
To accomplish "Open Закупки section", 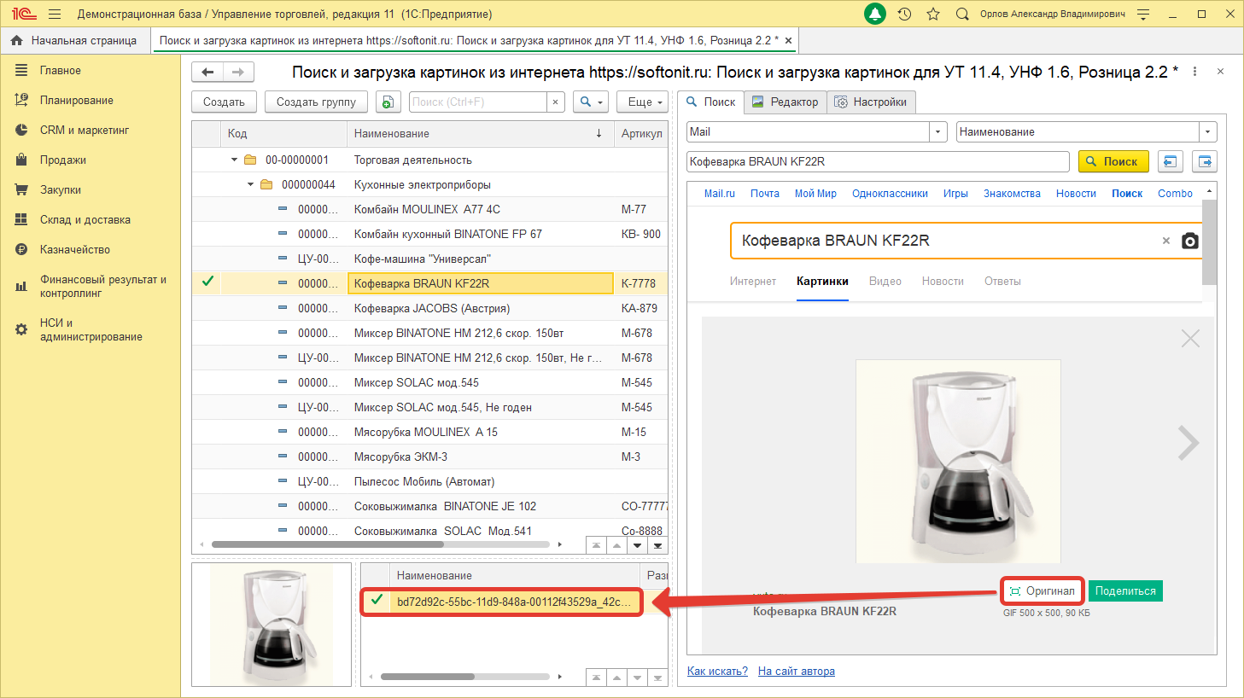I will coord(60,190).
